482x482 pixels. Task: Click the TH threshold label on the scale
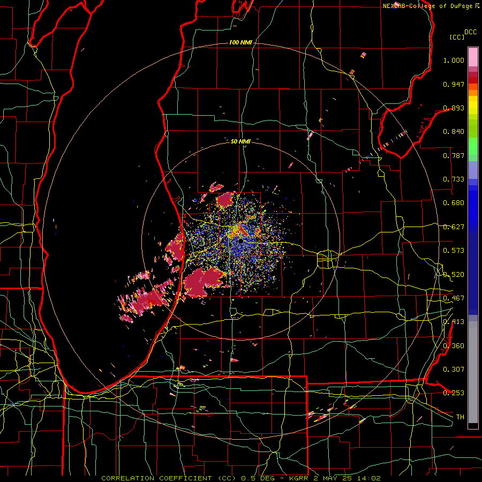(x=460, y=417)
